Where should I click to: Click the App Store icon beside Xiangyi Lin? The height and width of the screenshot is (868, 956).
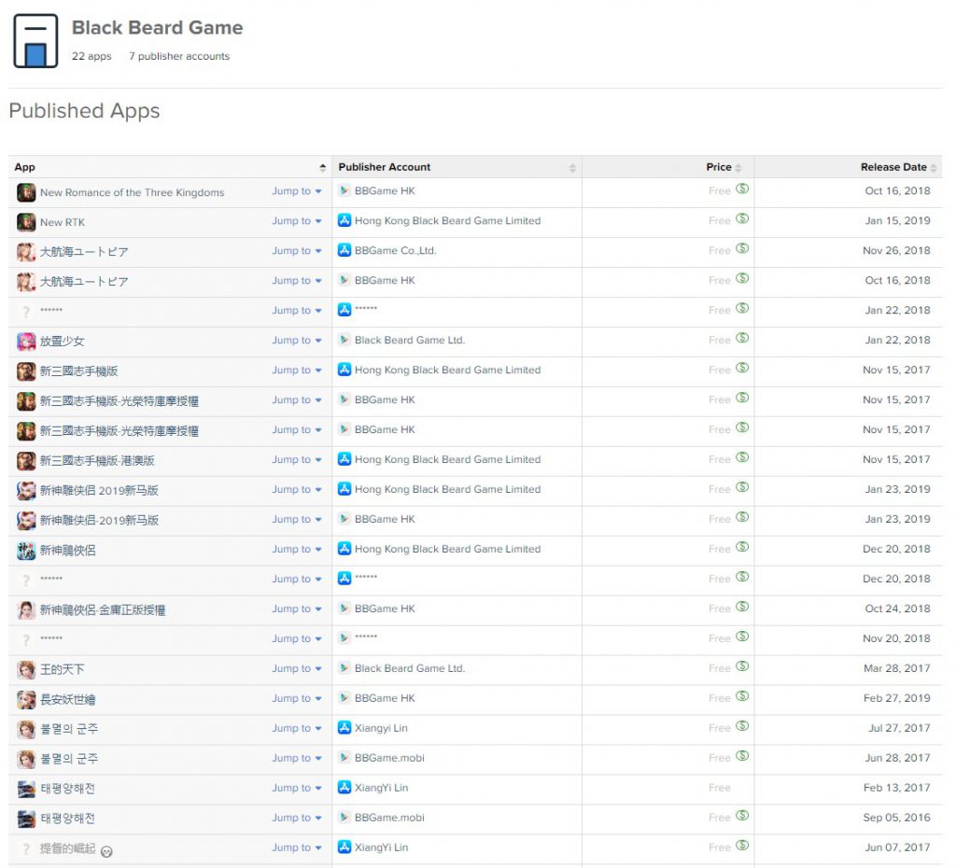click(x=344, y=728)
